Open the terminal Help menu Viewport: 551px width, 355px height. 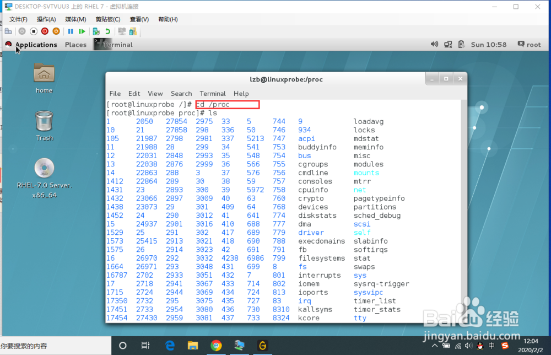241,94
